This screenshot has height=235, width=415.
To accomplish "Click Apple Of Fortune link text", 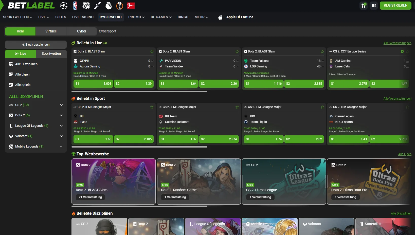I will pos(240,17).
